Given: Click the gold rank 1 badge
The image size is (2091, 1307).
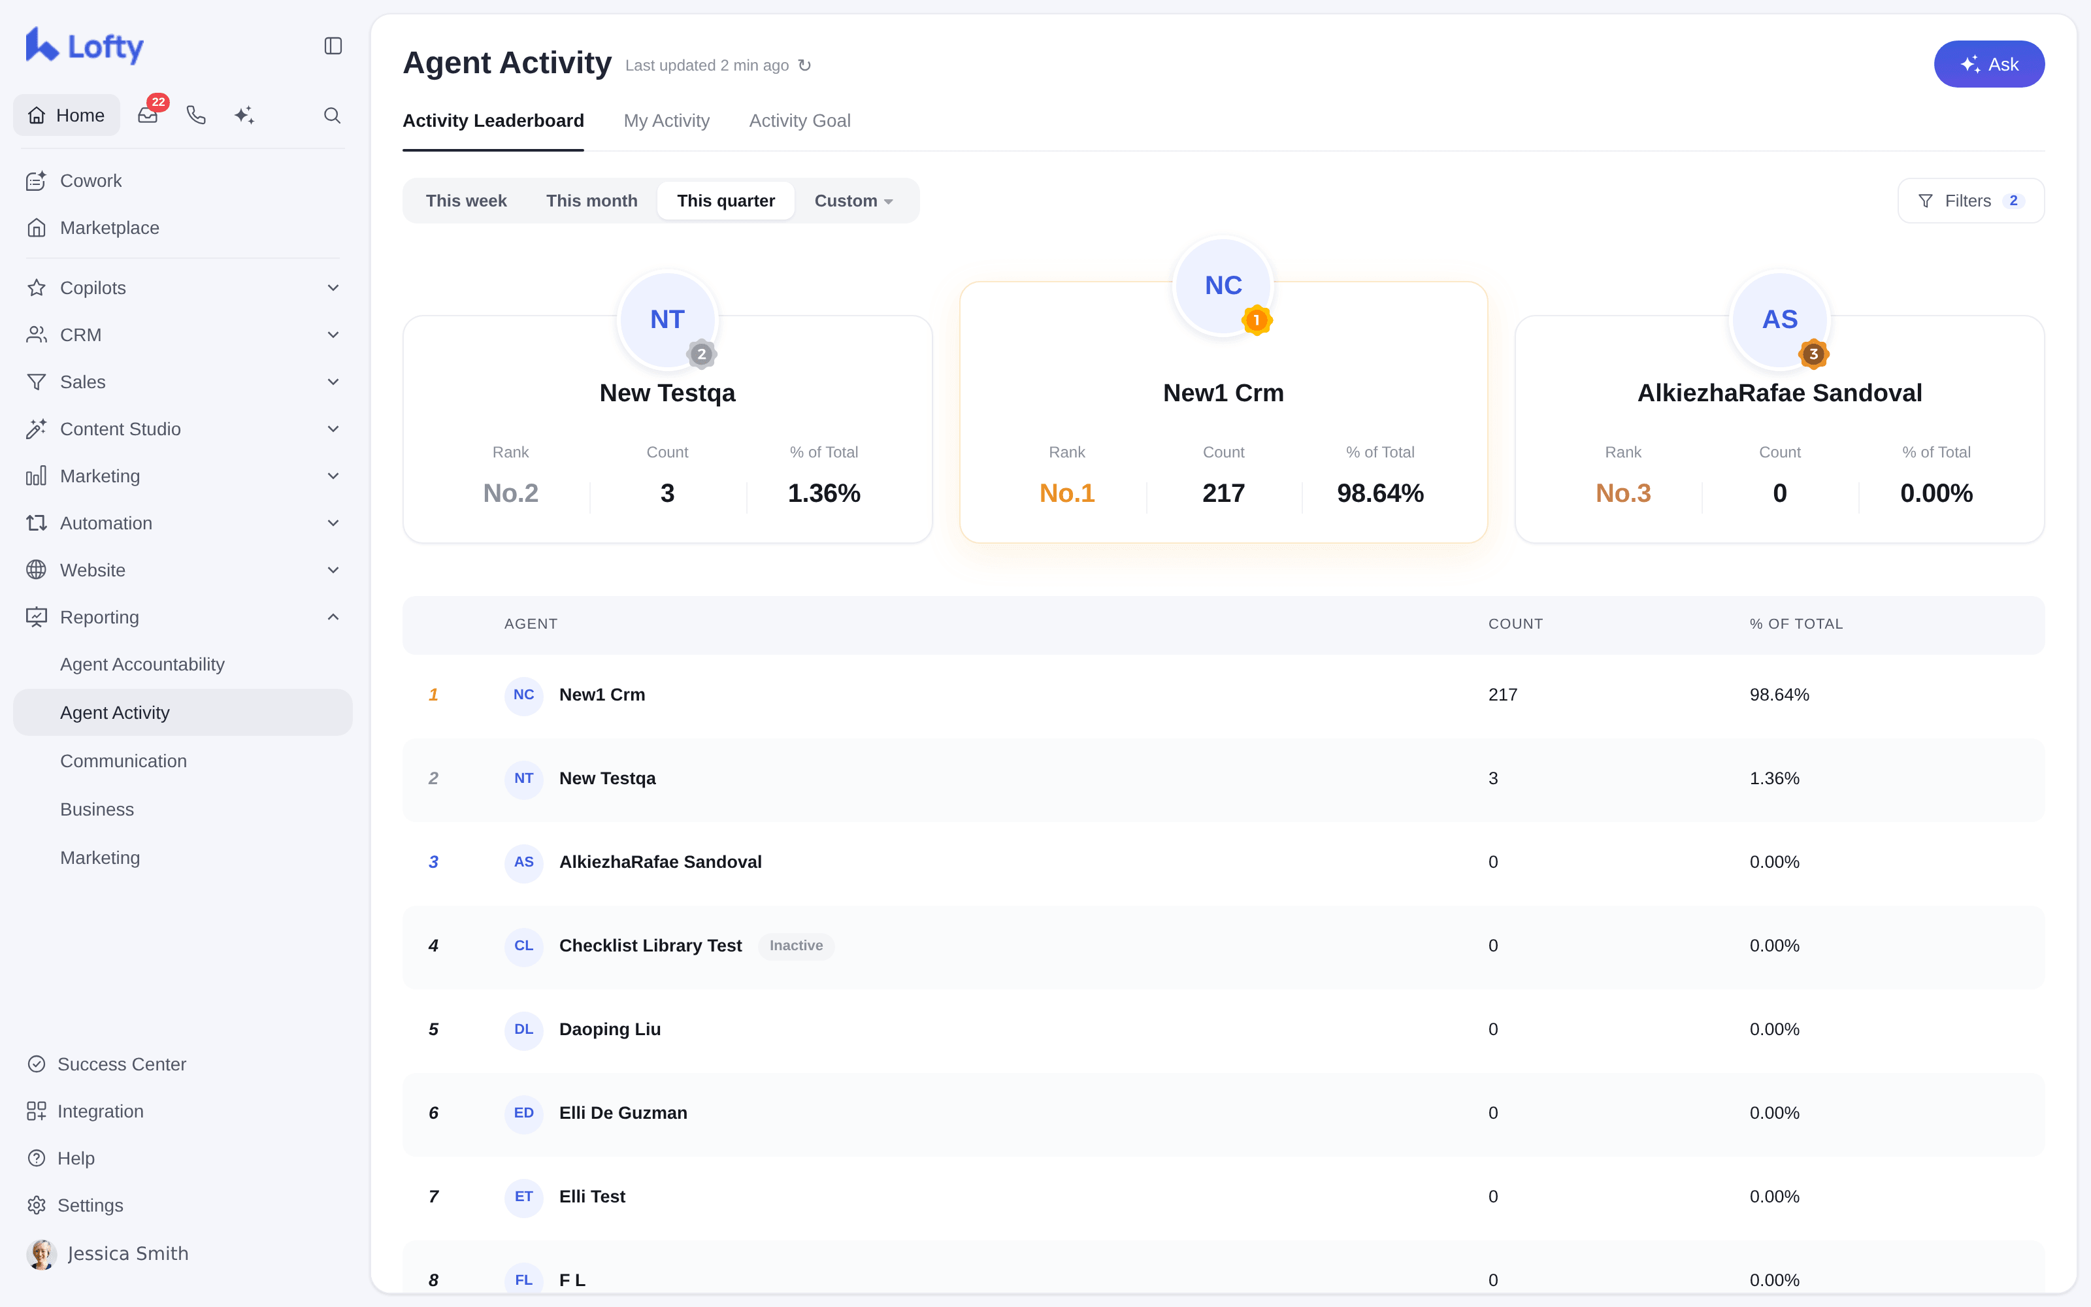Looking at the screenshot, I should point(1257,320).
